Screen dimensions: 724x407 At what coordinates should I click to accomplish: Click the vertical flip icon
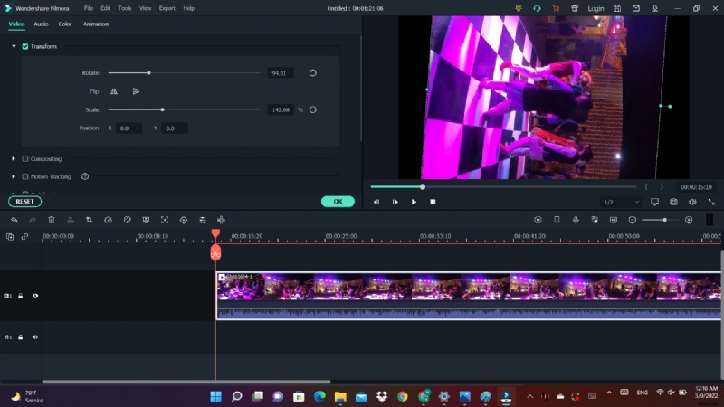[136, 91]
